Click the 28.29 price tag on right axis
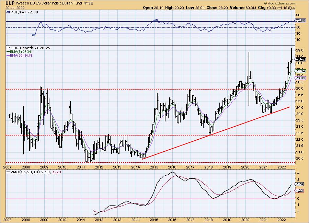 pos(300,59)
